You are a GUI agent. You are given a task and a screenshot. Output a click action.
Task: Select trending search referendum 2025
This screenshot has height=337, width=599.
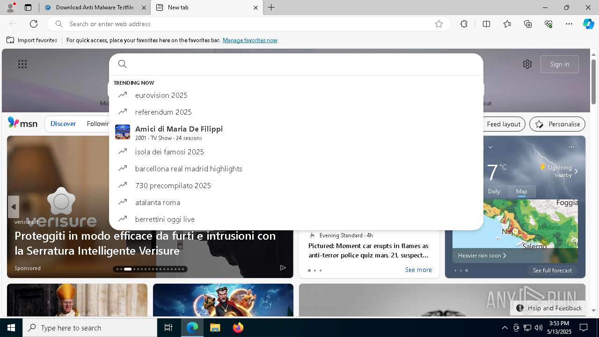[x=296, y=112]
